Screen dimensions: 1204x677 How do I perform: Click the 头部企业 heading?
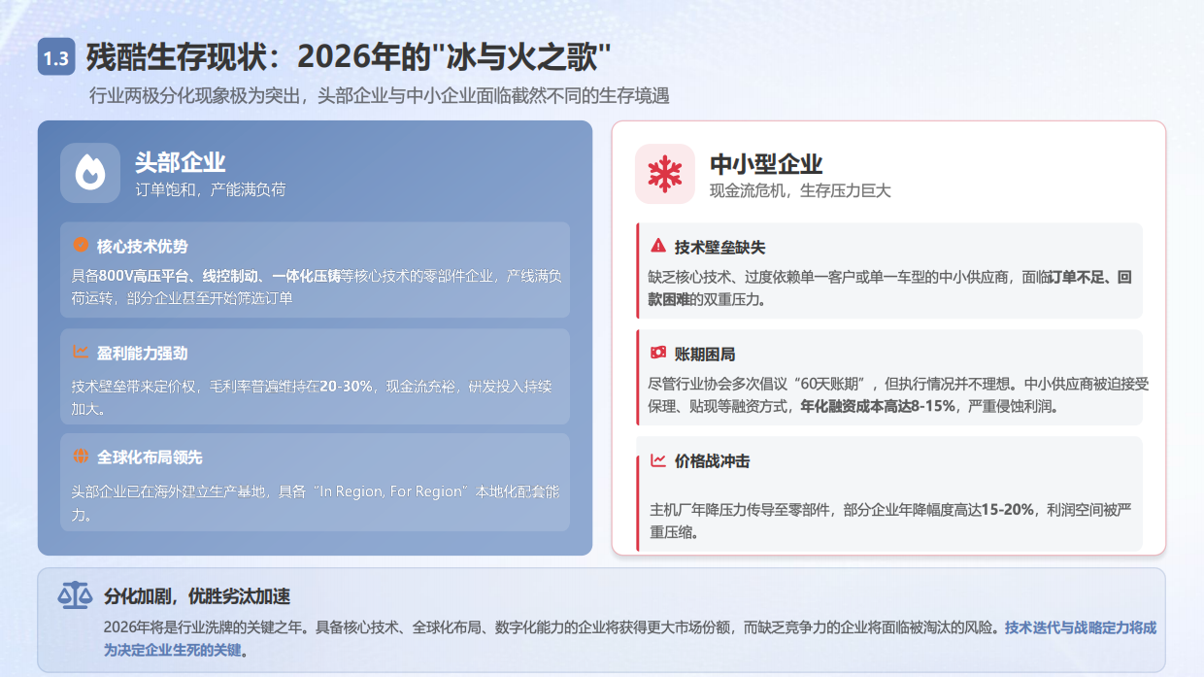181,161
